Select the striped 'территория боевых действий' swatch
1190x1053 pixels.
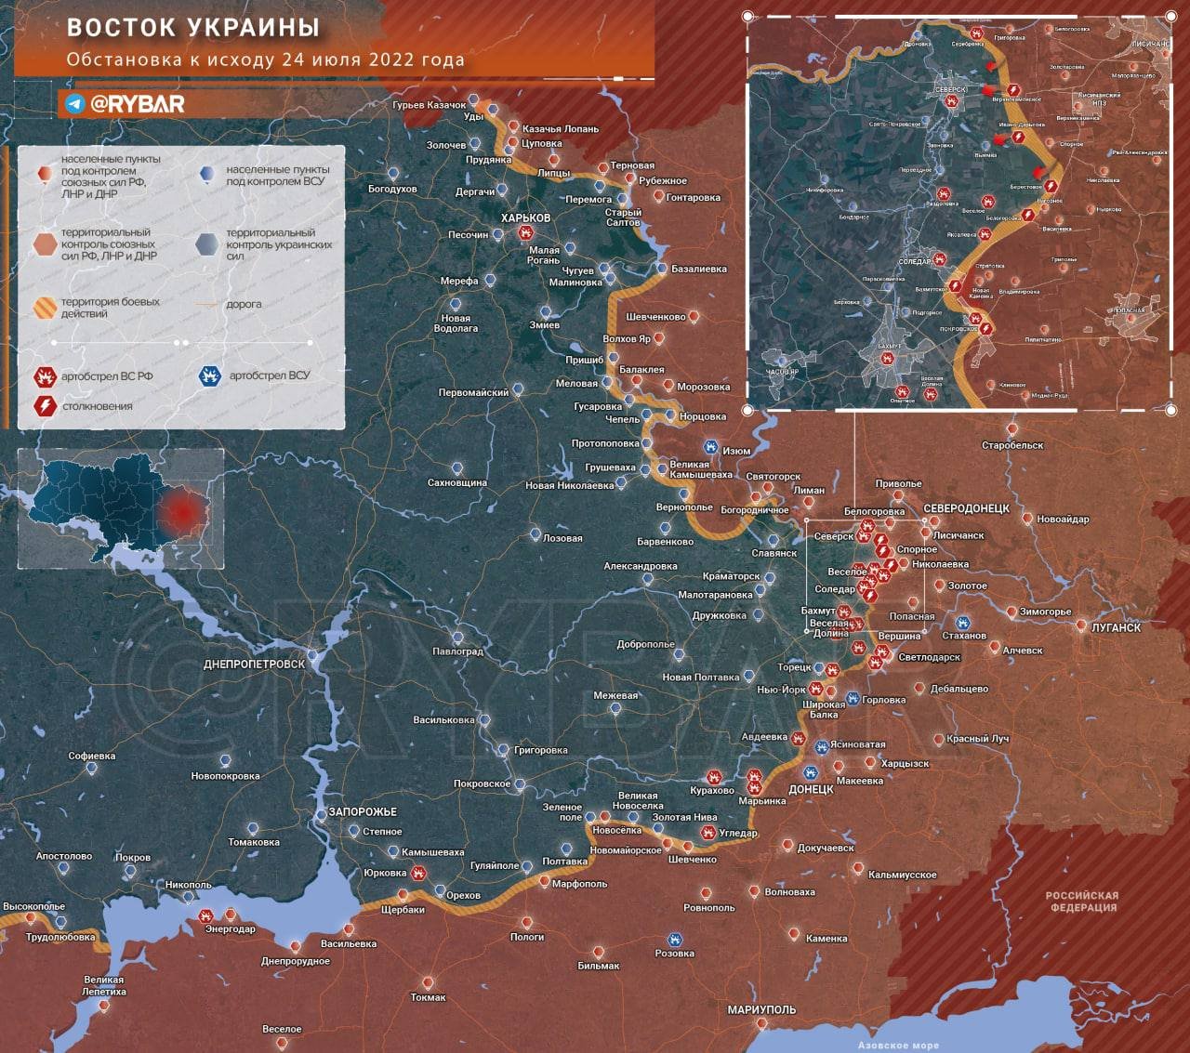coord(45,308)
